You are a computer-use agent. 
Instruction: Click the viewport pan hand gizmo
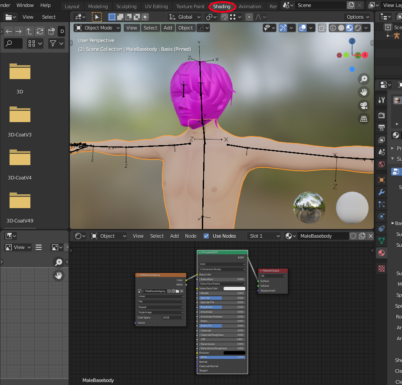tap(363, 92)
